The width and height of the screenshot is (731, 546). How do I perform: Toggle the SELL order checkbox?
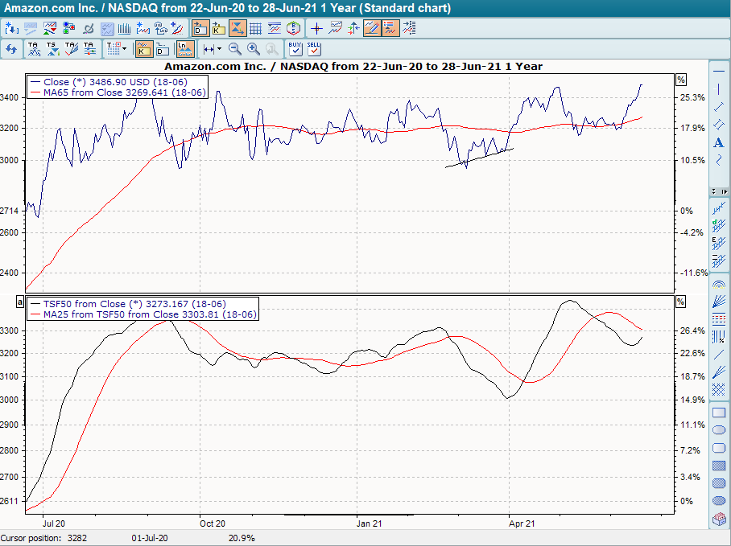314,49
